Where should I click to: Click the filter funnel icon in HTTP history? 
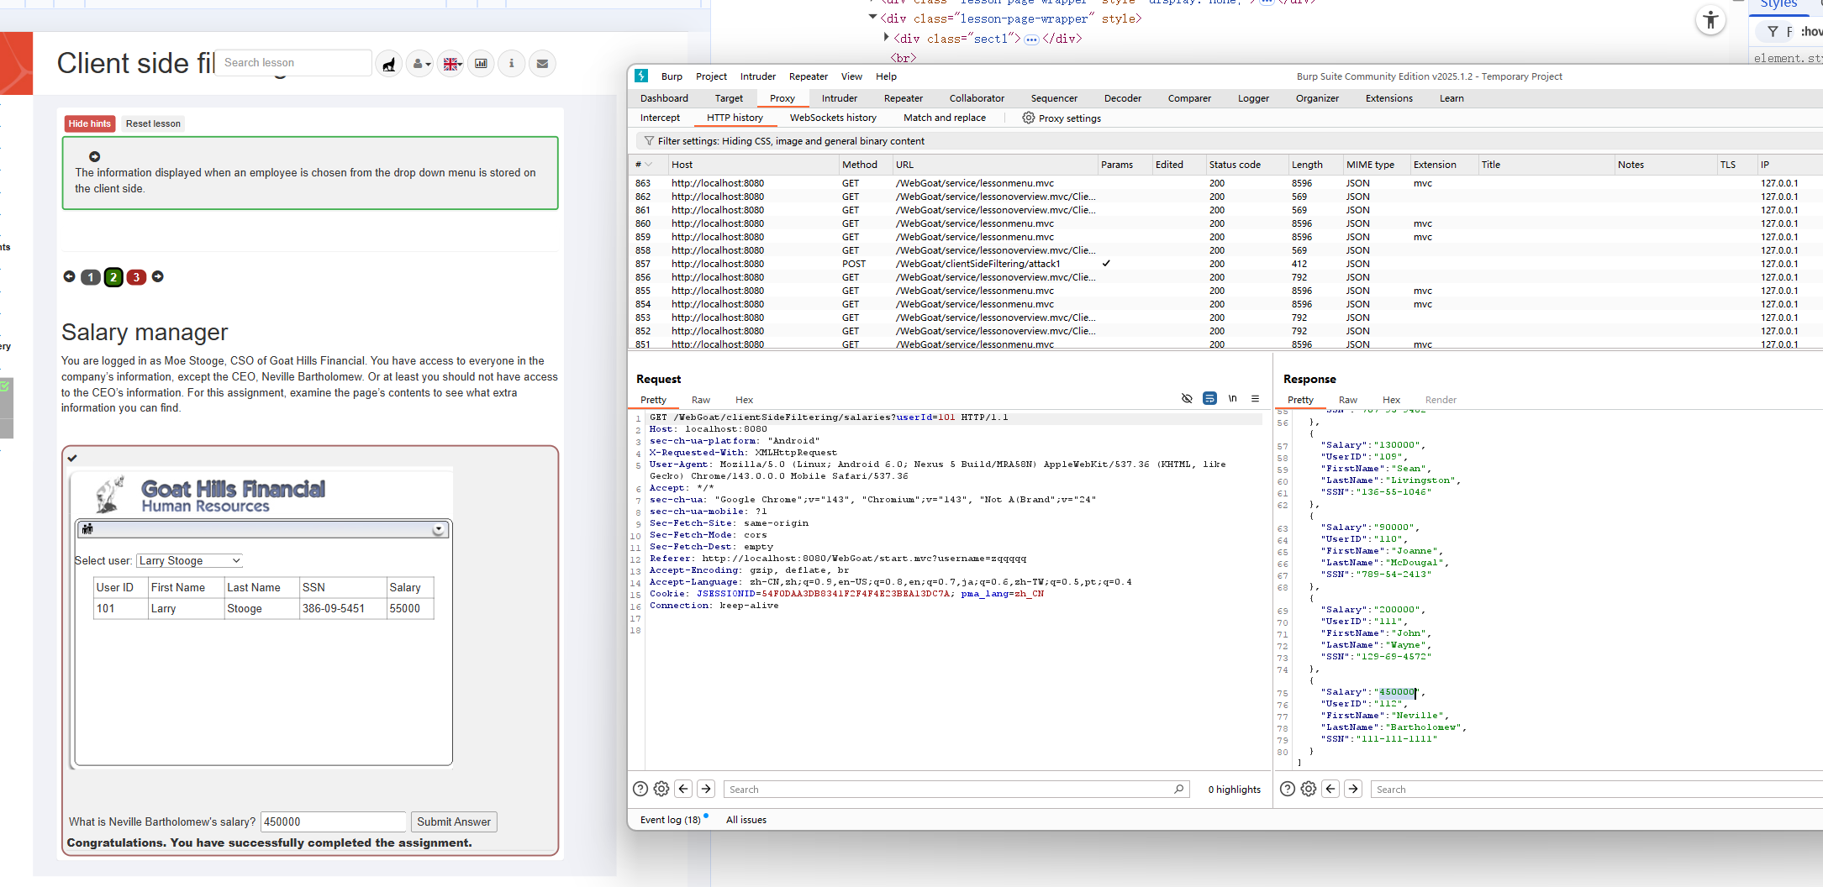click(x=649, y=141)
